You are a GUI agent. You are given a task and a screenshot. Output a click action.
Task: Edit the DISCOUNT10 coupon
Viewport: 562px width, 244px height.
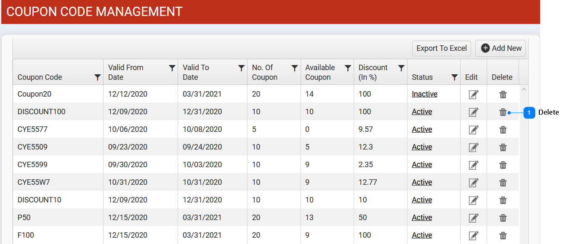point(474,200)
